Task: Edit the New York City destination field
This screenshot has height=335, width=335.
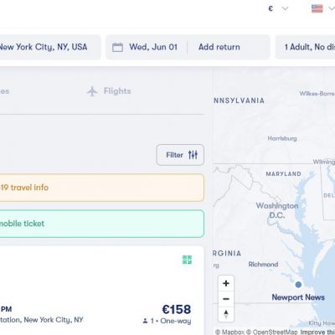Action: (x=50, y=47)
